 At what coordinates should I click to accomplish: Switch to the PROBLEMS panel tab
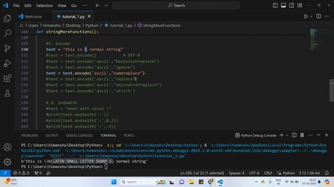coord(30,135)
